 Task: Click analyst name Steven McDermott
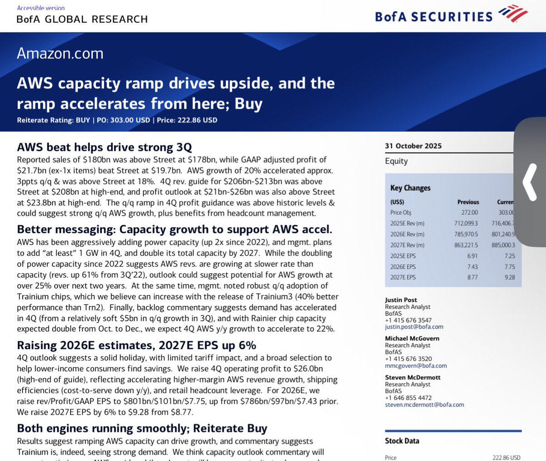pyautogui.click(x=413, y=377)
